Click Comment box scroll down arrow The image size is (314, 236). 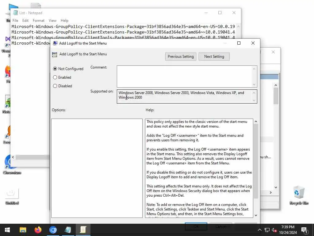tap(254, 85)
